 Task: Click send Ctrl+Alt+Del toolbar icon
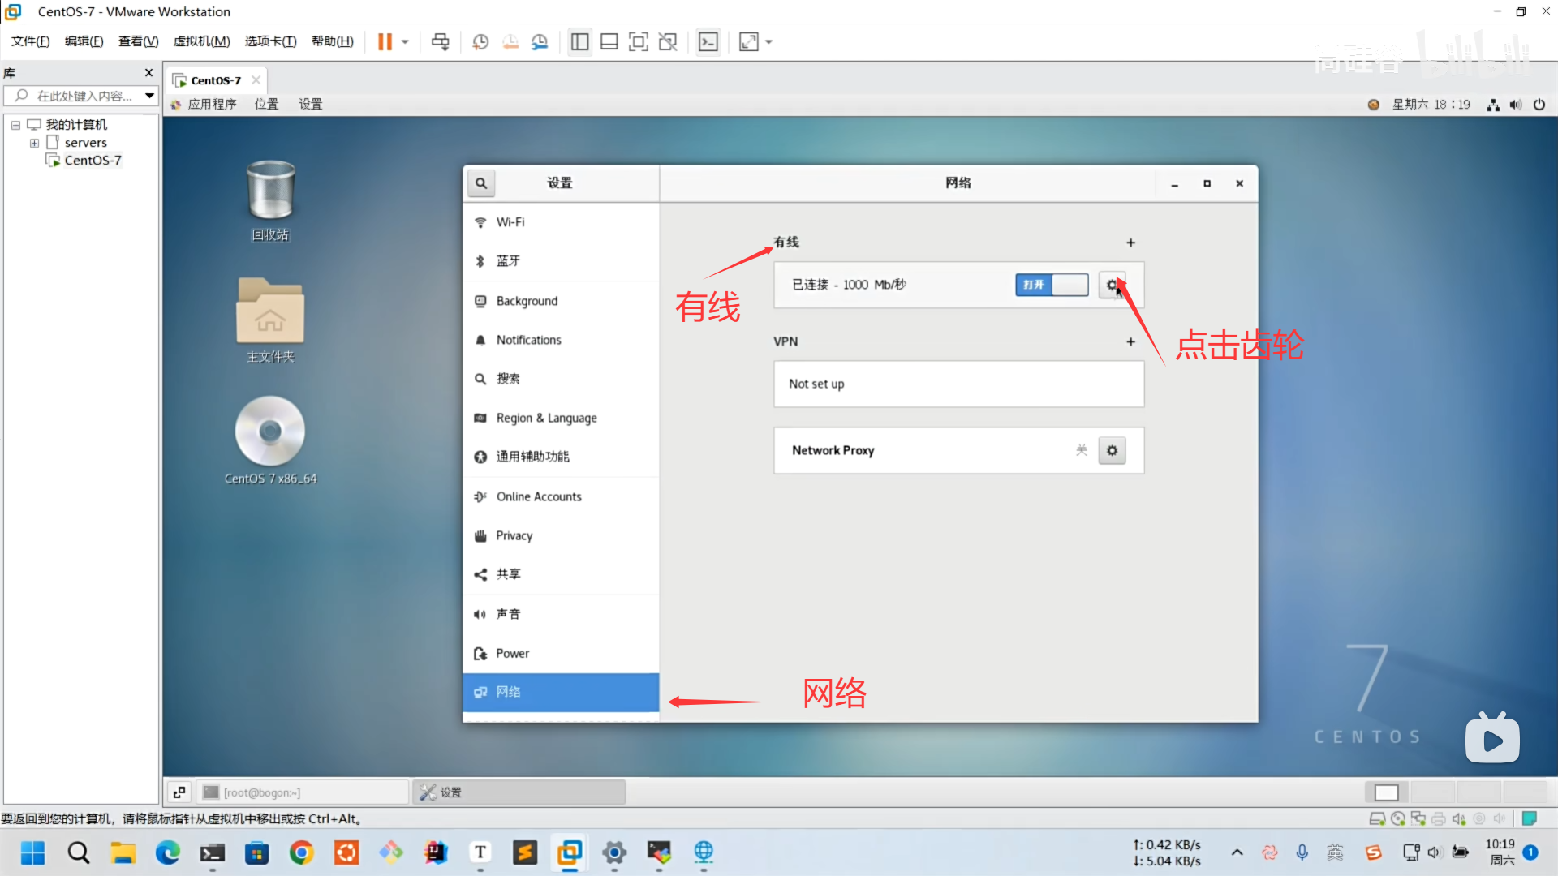pyautogui.click(x=440, y=42)
